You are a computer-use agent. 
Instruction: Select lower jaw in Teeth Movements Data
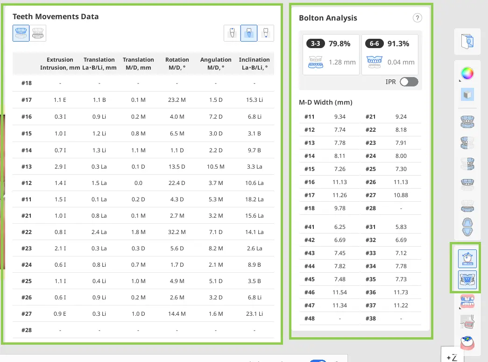38,33
